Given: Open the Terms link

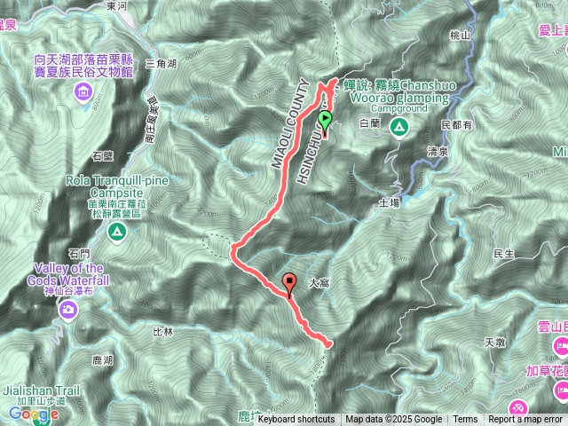Looking at the screenshot, I should tap(465, 420).
